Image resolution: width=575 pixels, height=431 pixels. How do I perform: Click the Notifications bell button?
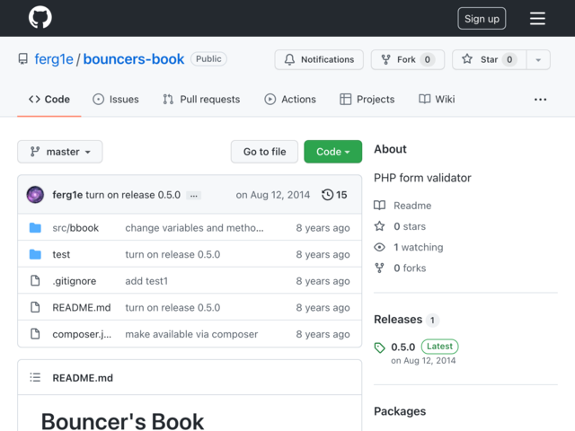point(319,59)
